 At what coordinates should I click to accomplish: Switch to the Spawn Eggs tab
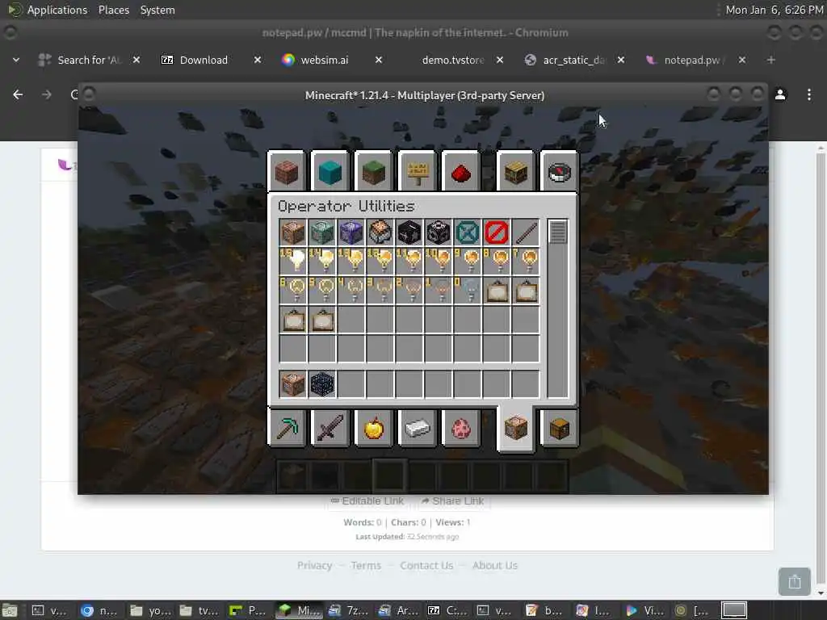tap(461, 428)
